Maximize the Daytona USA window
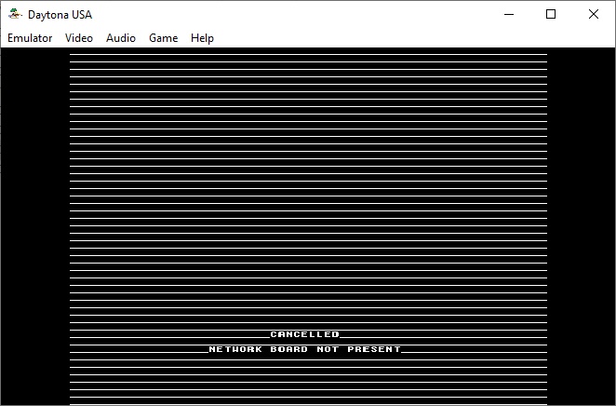The height and width of the screenshot is (406, 616). tap(551, 15)
